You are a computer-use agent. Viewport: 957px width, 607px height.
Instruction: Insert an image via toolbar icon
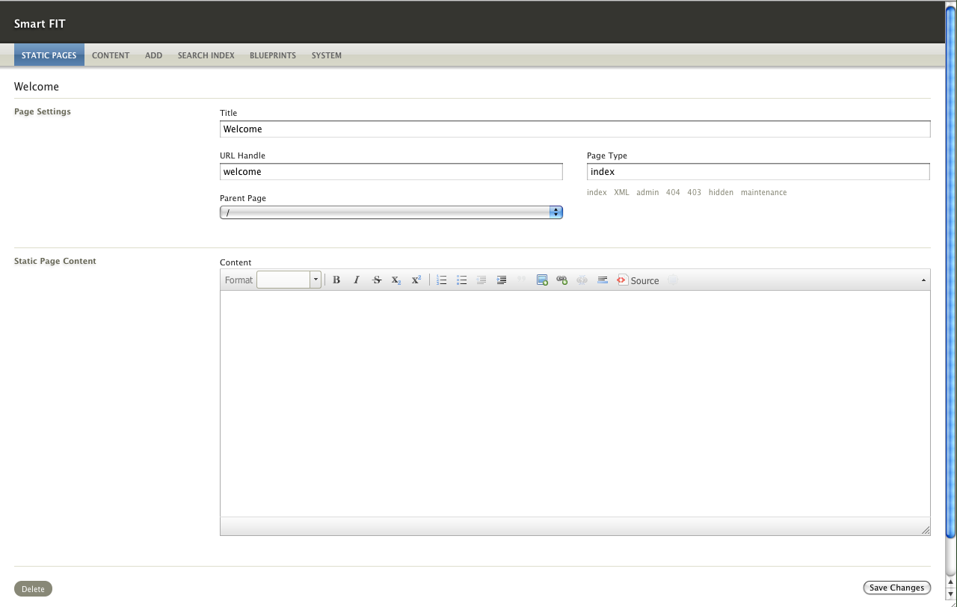543,280
